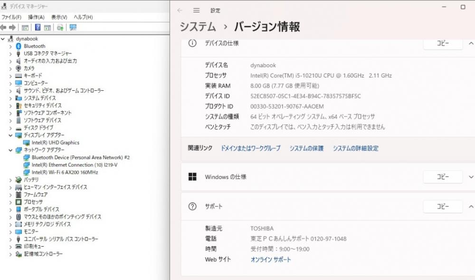Screen dimensions: 475x280
Task: Expand the ヒューマン インターフェイス デバイス node
Action: [x=10, y=187]
